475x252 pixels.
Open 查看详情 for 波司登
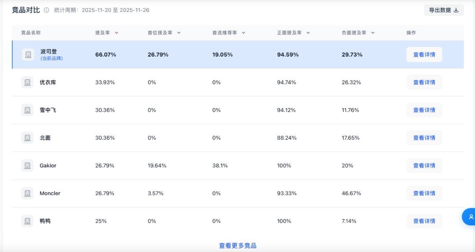[424, 55]
